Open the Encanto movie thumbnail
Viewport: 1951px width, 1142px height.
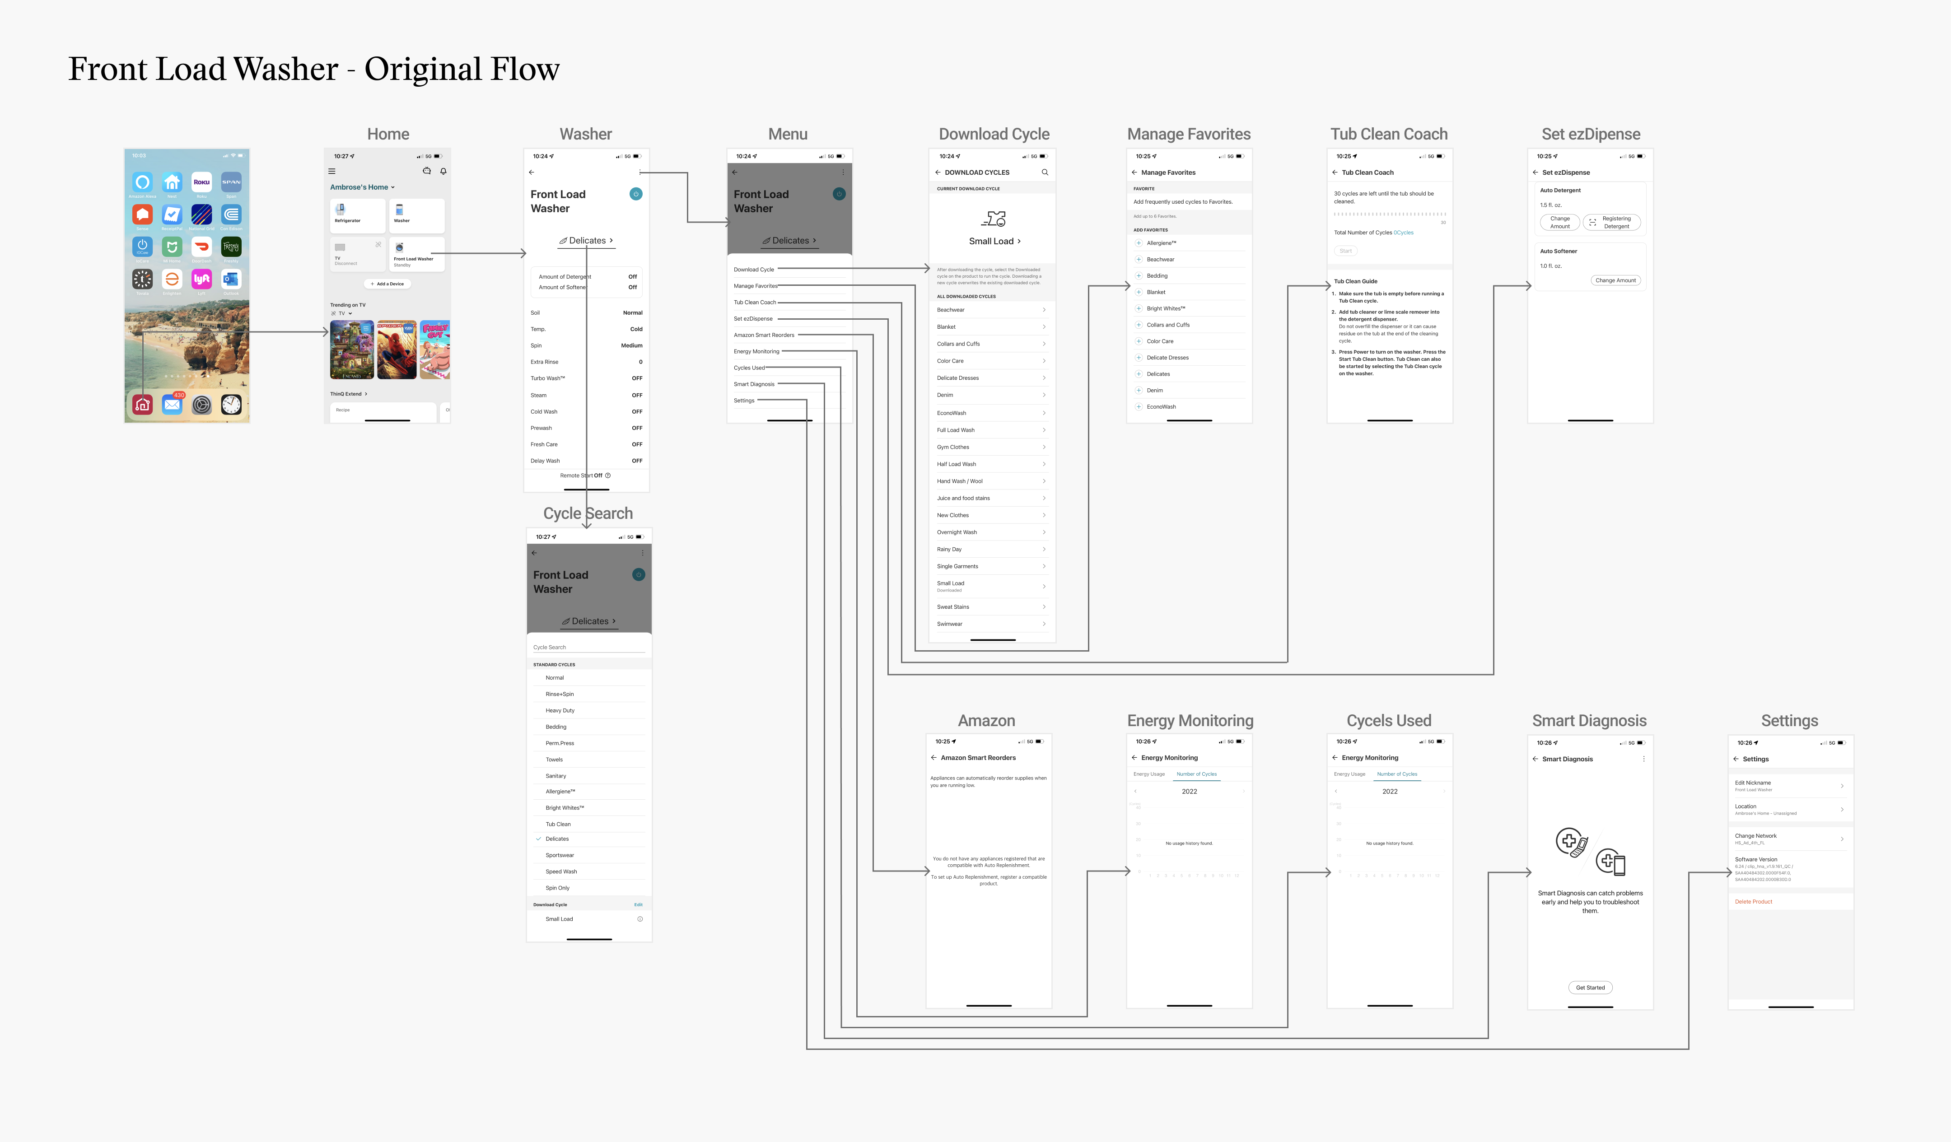(352, 350)
